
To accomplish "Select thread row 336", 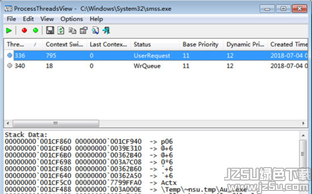I will (x=156, y=55).
